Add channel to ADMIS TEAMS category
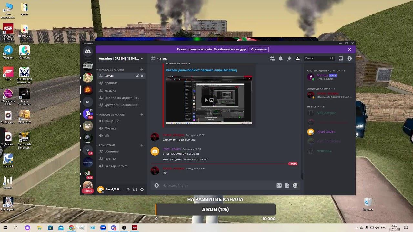The width and height of the screenshot is (413, 232). (x=142, y=145)
